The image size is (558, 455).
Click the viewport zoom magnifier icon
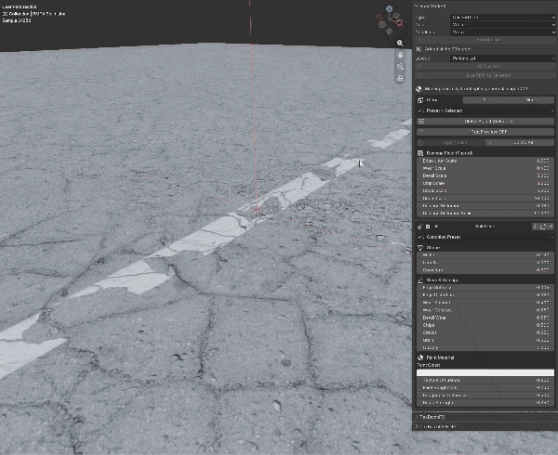(x=400, y=43)
